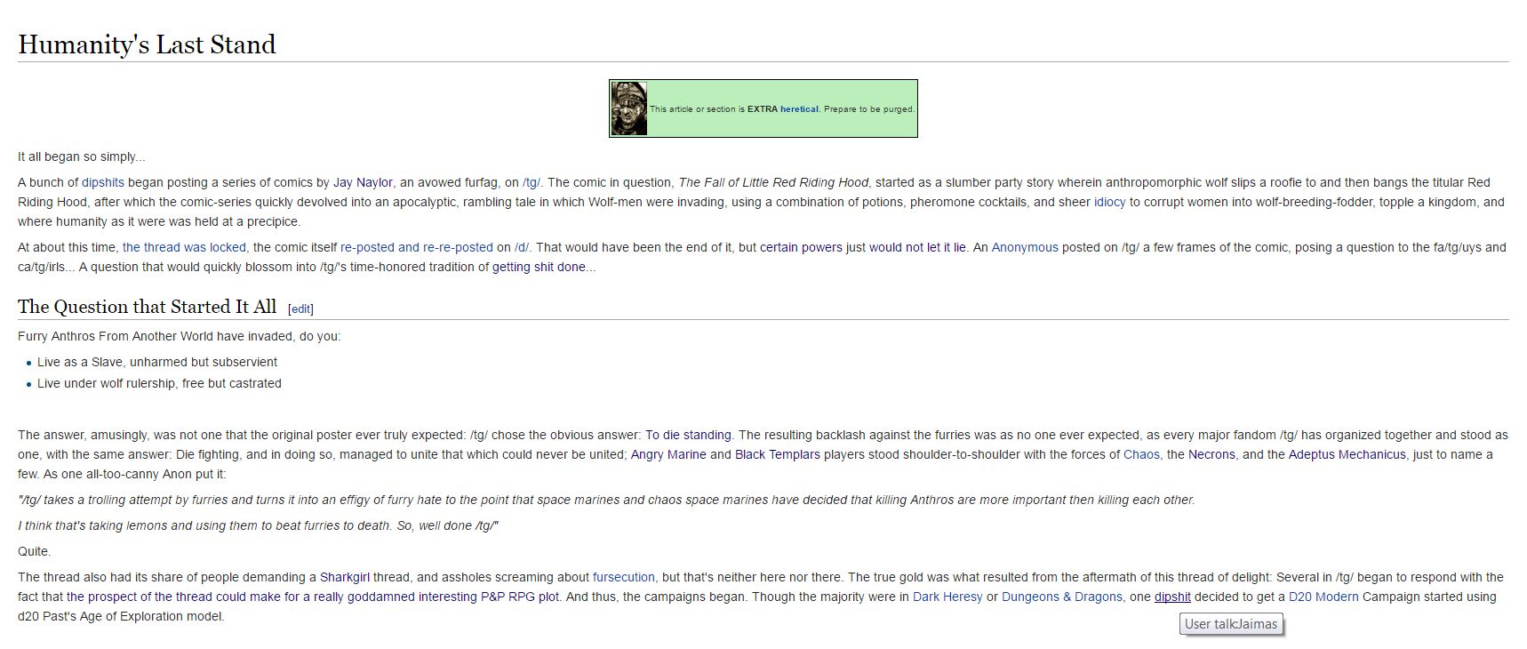The width and height of the screenshot is (1527, 649).
Task: Follow 're-posted and re-re-posted' link
Action: [x=416, y=247]
